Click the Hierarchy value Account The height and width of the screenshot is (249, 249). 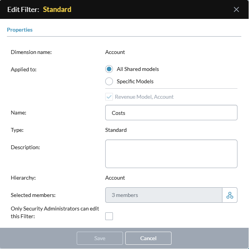click(115, 178)
